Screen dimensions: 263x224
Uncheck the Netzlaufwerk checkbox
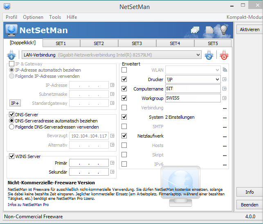coord(124,136)
